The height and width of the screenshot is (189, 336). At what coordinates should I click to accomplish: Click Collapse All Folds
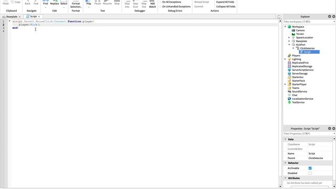(x=226, y=7)
